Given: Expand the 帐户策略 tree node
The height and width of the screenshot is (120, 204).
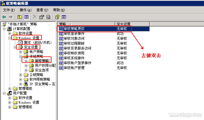Looking at the screenshot, I should coord(20,52).
